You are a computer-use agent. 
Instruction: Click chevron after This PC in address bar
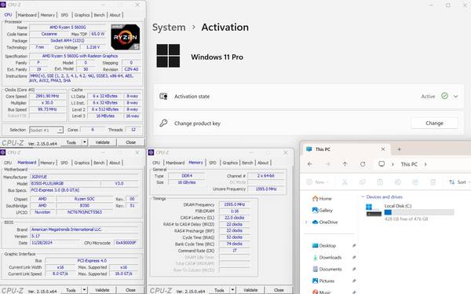[x=425, y=164]
